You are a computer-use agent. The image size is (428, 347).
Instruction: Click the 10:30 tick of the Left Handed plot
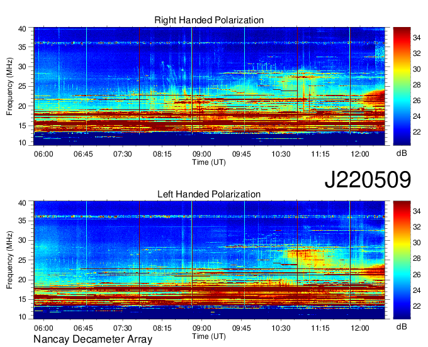(281, 328)
